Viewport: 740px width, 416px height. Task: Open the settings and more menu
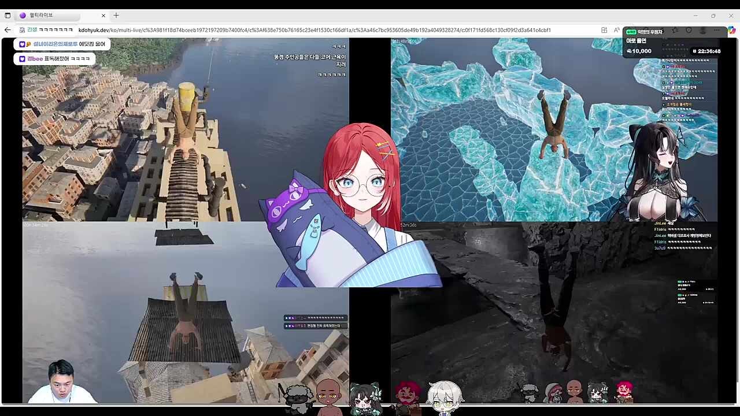[717, 30]
